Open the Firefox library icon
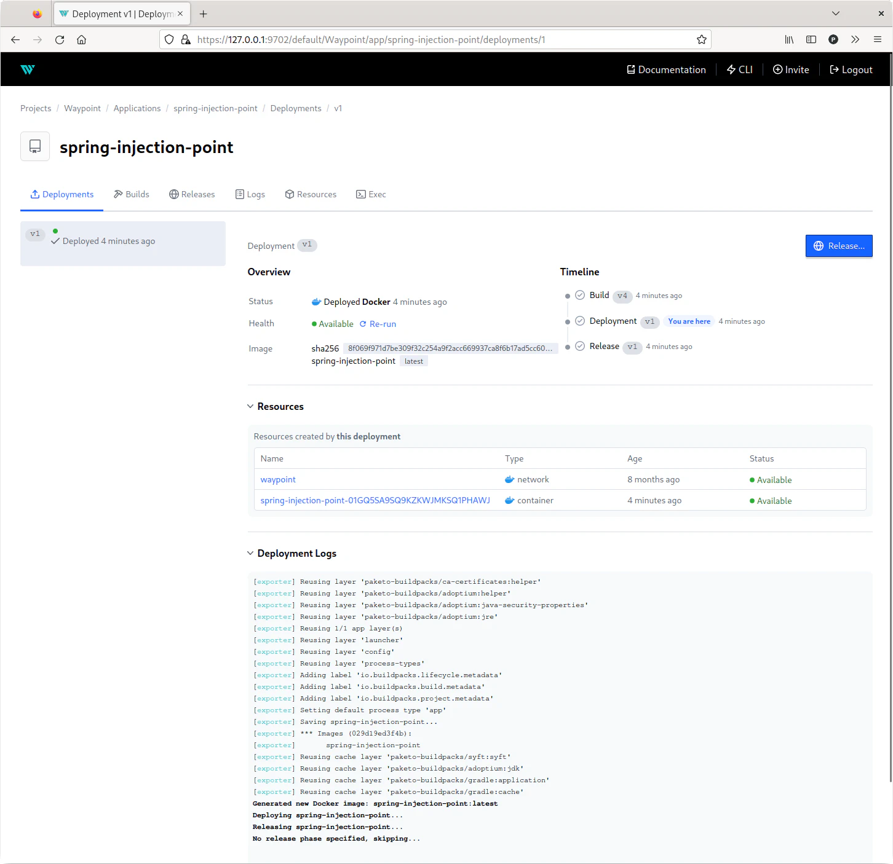The width and height of the screenshot is (893, 864). coord(789,40)
